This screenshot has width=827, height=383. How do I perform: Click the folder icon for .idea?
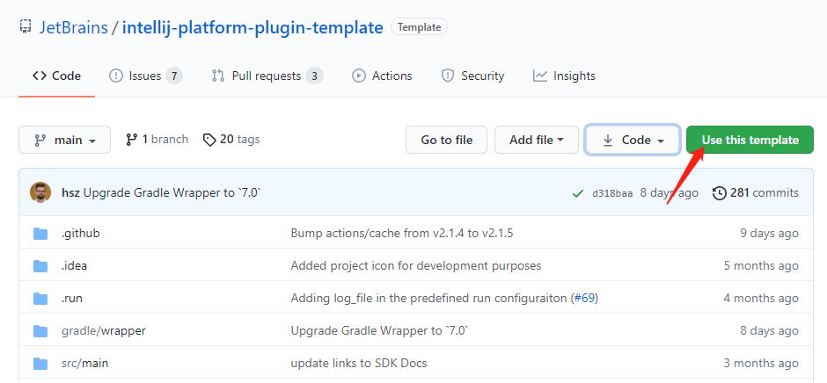[40, 265]
